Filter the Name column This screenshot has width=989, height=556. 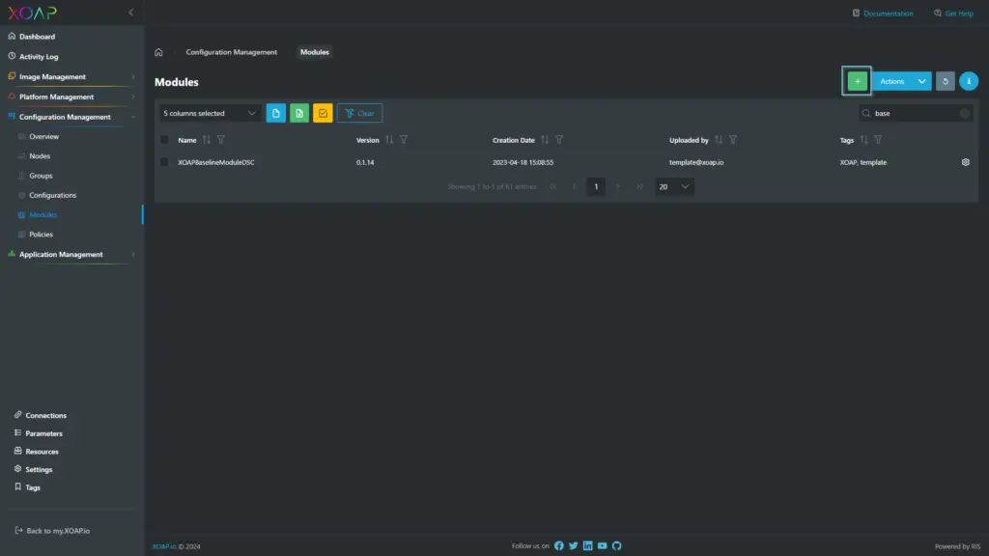(x=221, y=140)
